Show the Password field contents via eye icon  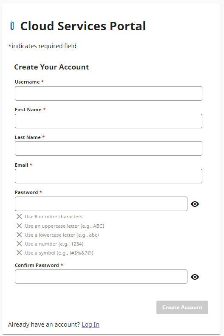pyautogui.click(x=195, y=204)
